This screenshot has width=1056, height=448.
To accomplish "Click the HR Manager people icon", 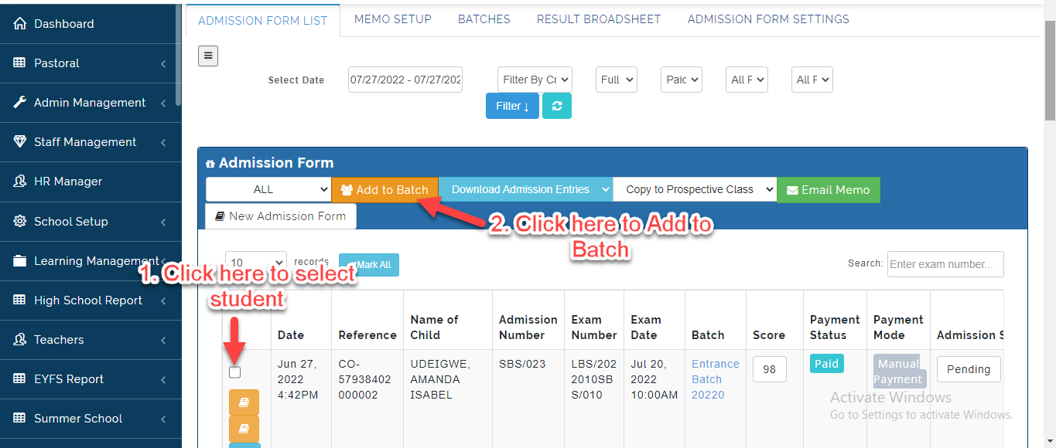I will [20, 182].
